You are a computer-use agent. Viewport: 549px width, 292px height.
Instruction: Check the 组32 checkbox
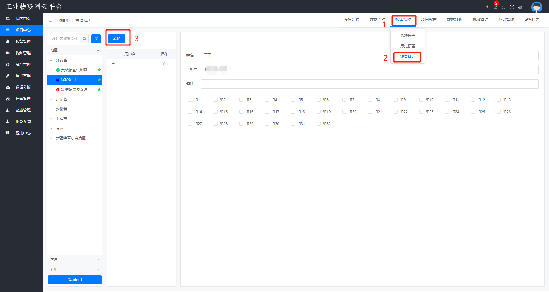[x=319, y=124]
